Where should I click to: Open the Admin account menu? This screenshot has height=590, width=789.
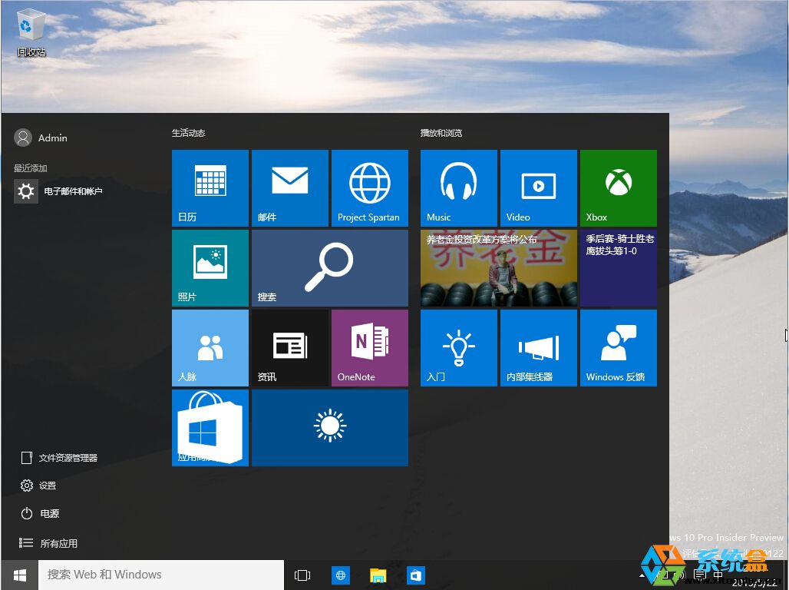point(41,138)
